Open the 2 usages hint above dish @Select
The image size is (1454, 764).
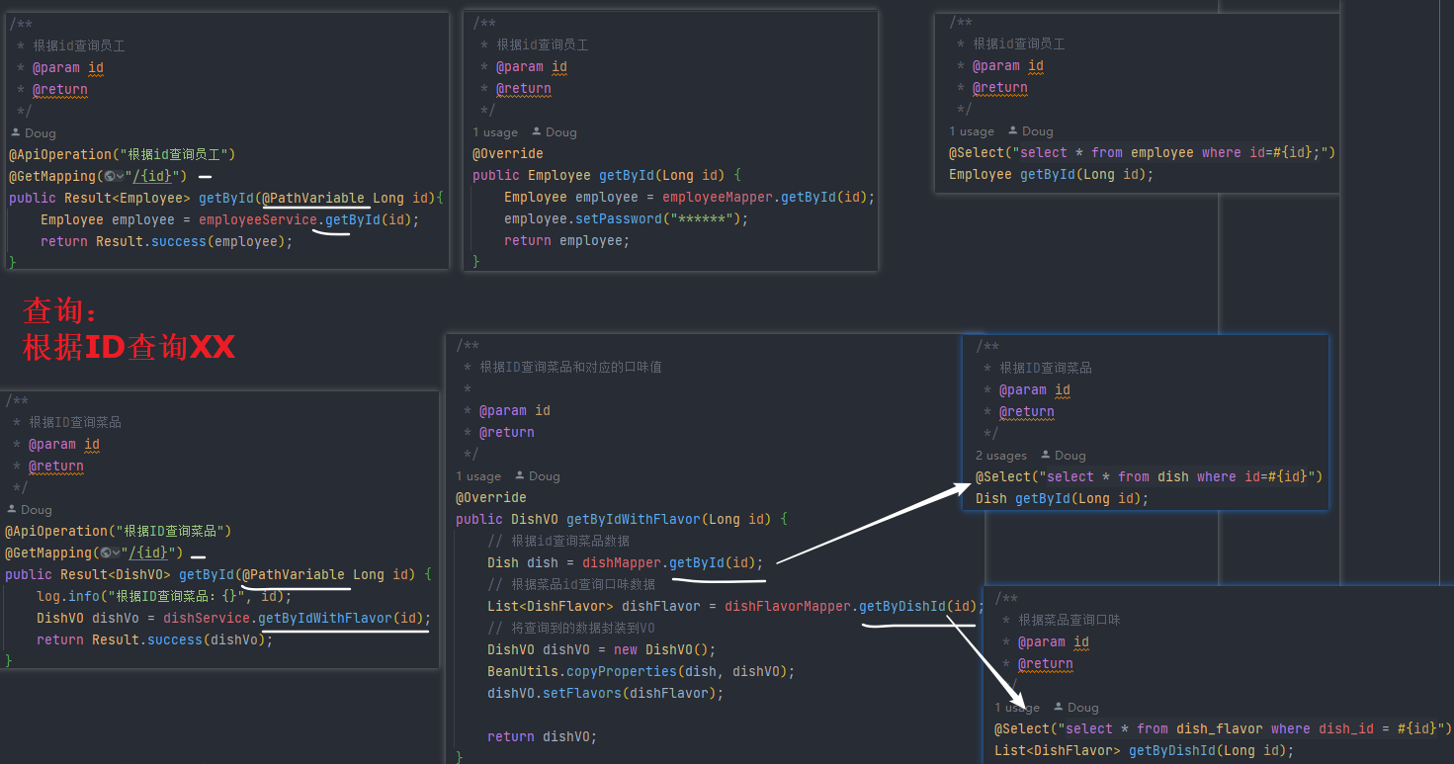1001,455
